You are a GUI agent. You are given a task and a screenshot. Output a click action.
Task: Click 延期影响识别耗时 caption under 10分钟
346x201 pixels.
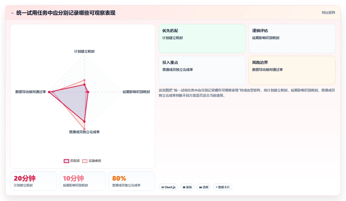coord(75,185)
